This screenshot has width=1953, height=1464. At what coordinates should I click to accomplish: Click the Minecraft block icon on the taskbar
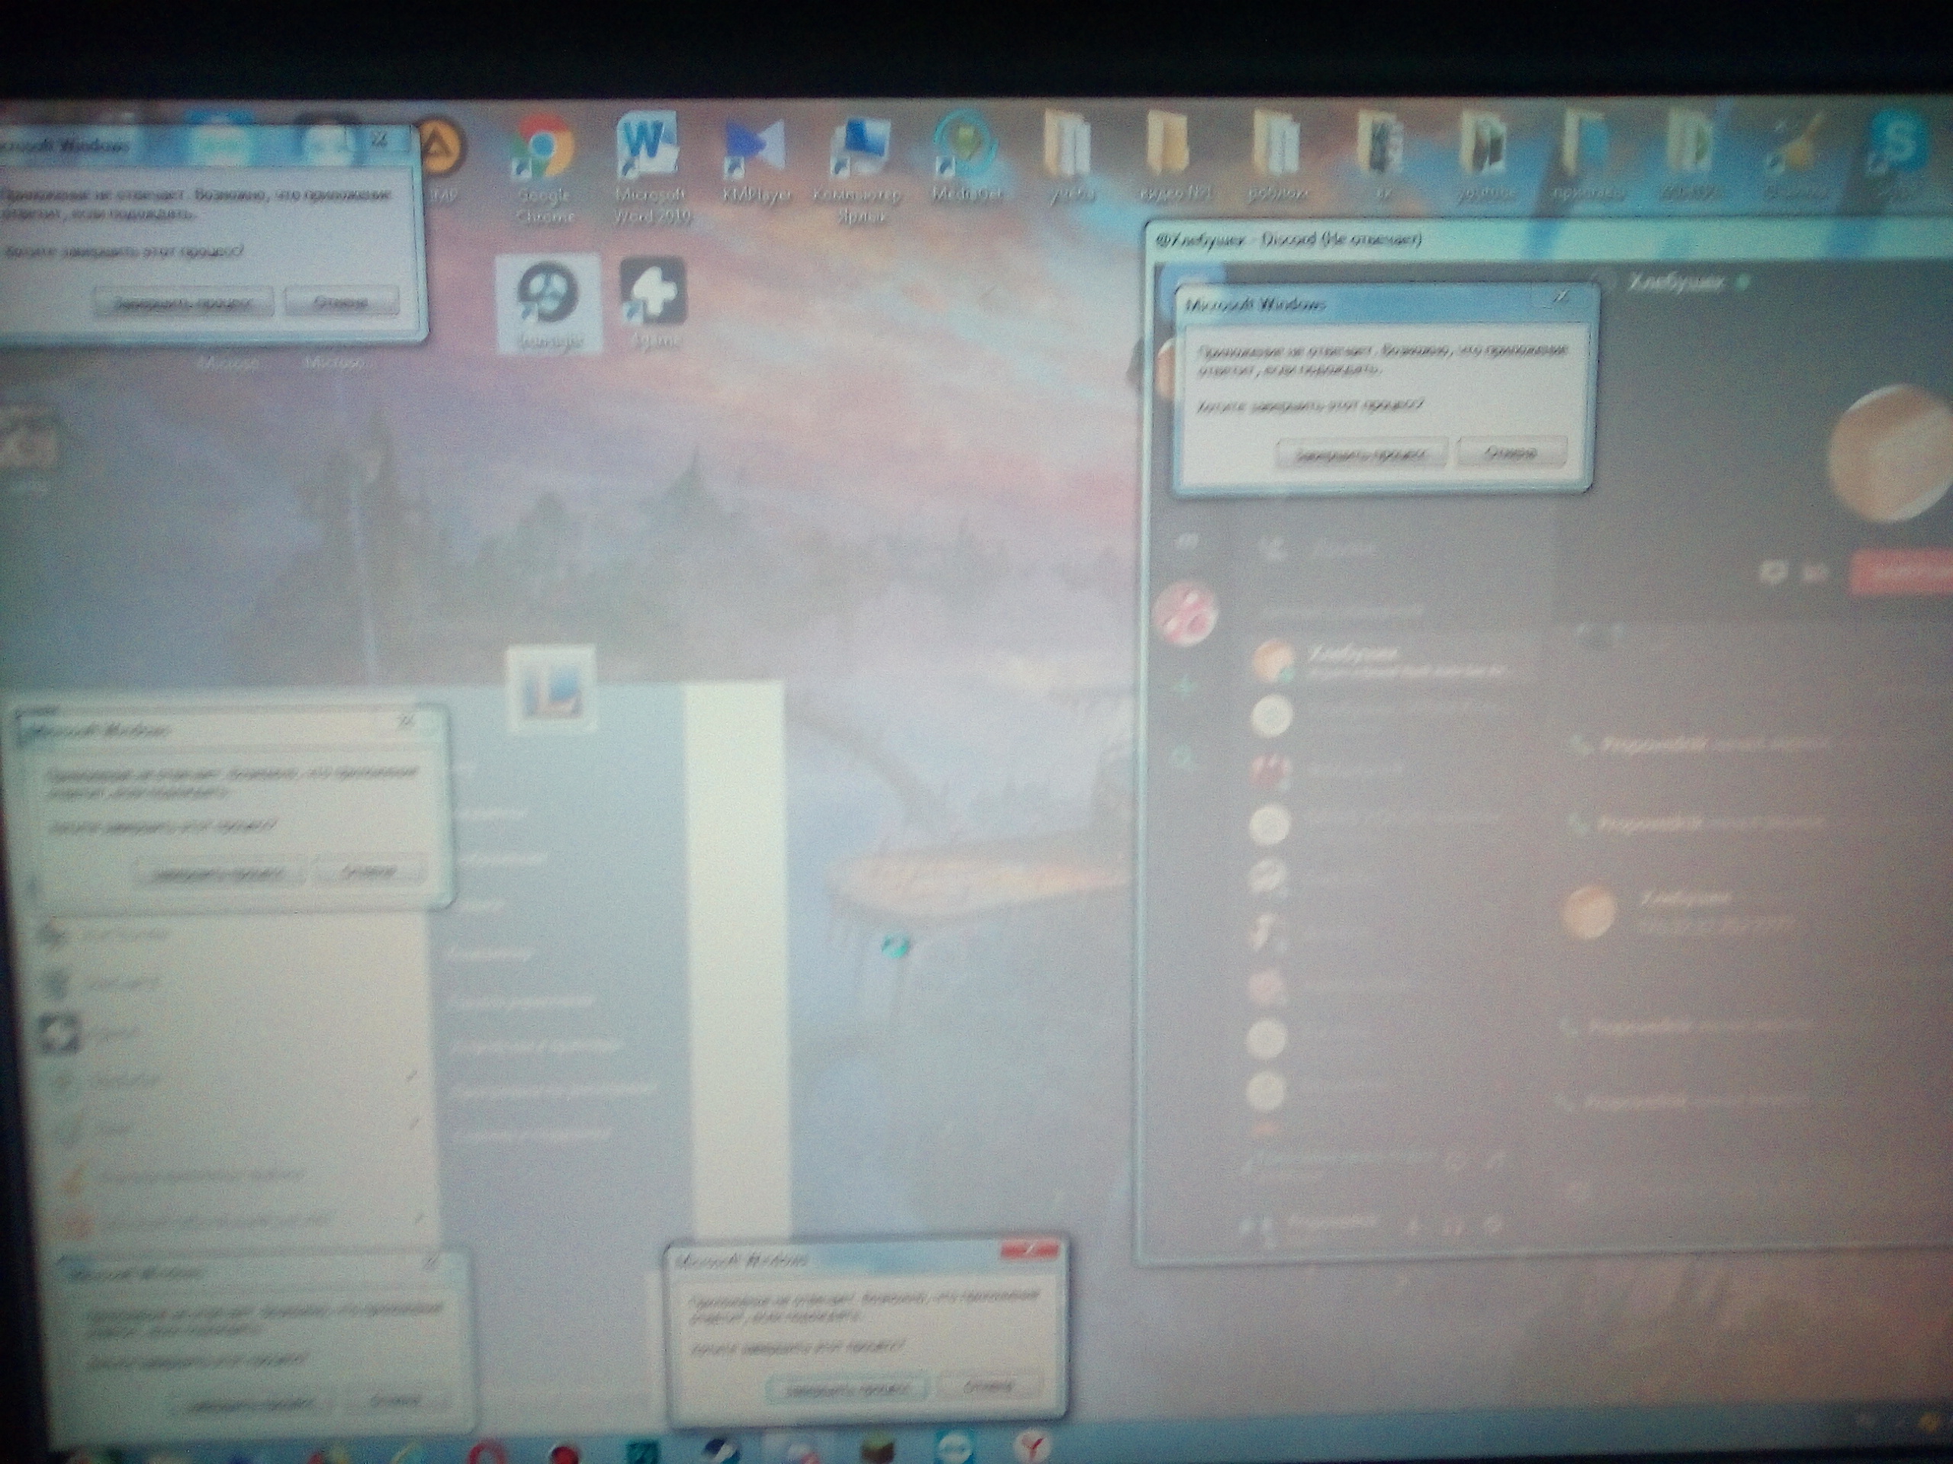click(x=877, y=1450)
